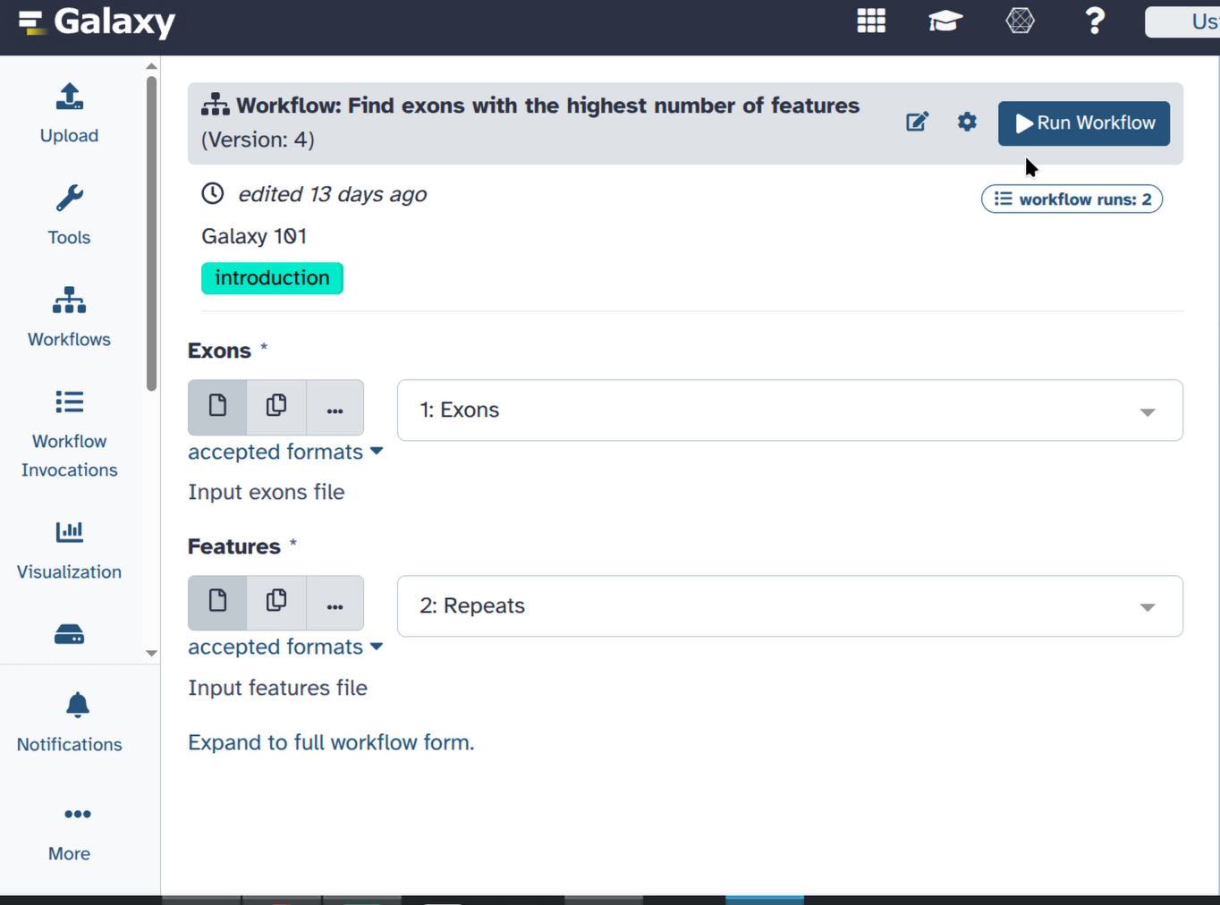Image resolution: width=1220 pixels, height=905 pixels.
Task: Expand accepted formats under Features
Action: coord(285,647)
